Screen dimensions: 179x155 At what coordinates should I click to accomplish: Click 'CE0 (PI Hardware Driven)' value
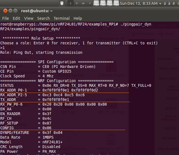(69, 67)
